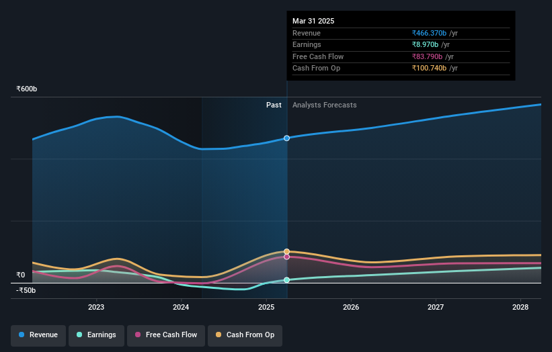Click the ₹600b y-axis label

[26, 89]
